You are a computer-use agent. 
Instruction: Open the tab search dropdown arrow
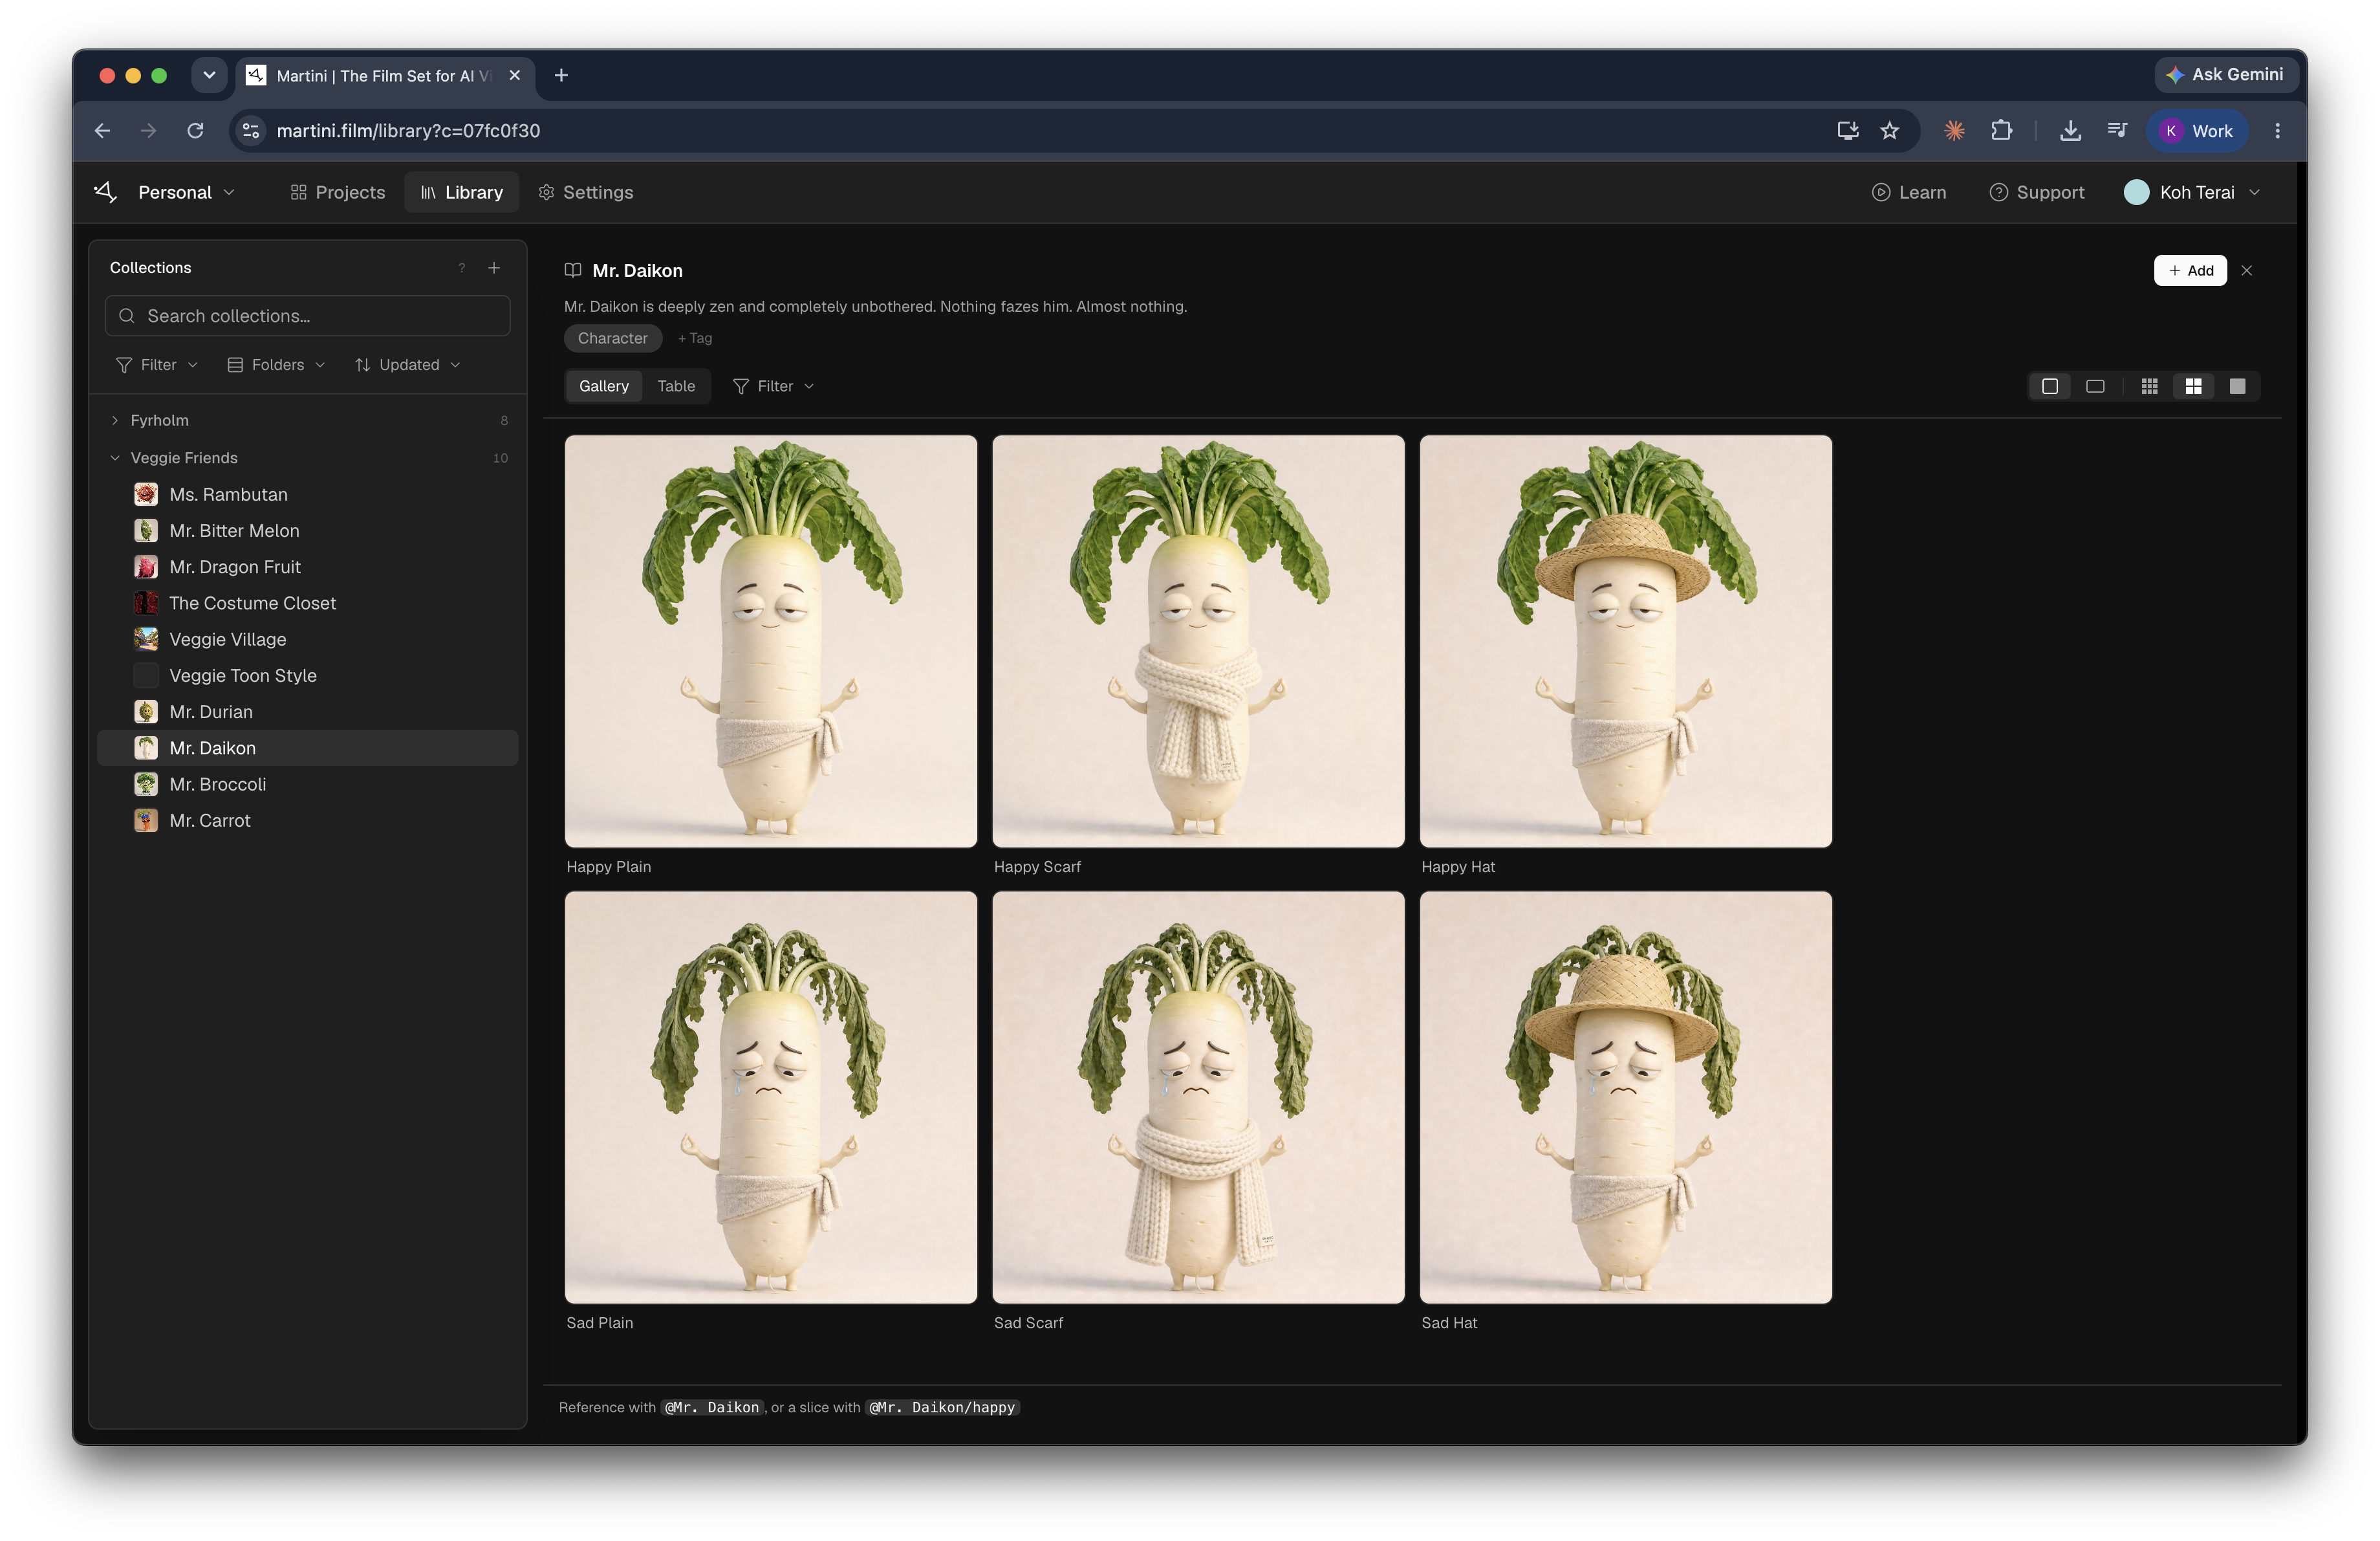[x=209, y=75]
